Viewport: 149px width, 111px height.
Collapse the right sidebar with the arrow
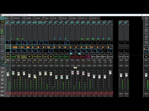tap(142, 18)
